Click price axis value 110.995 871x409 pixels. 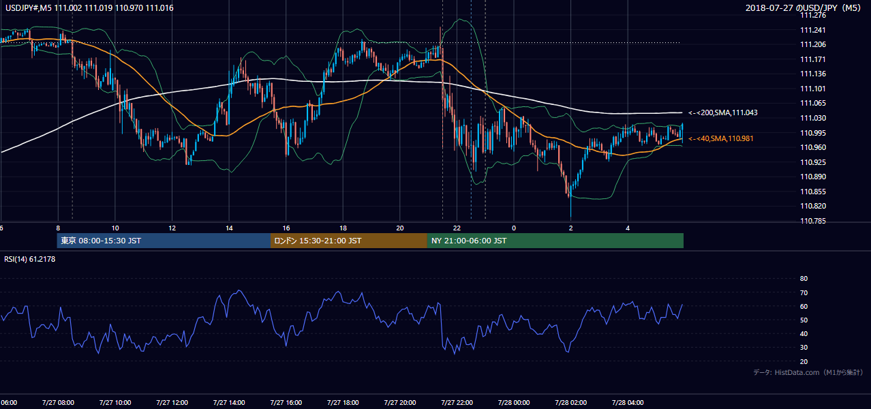[813, 133]
